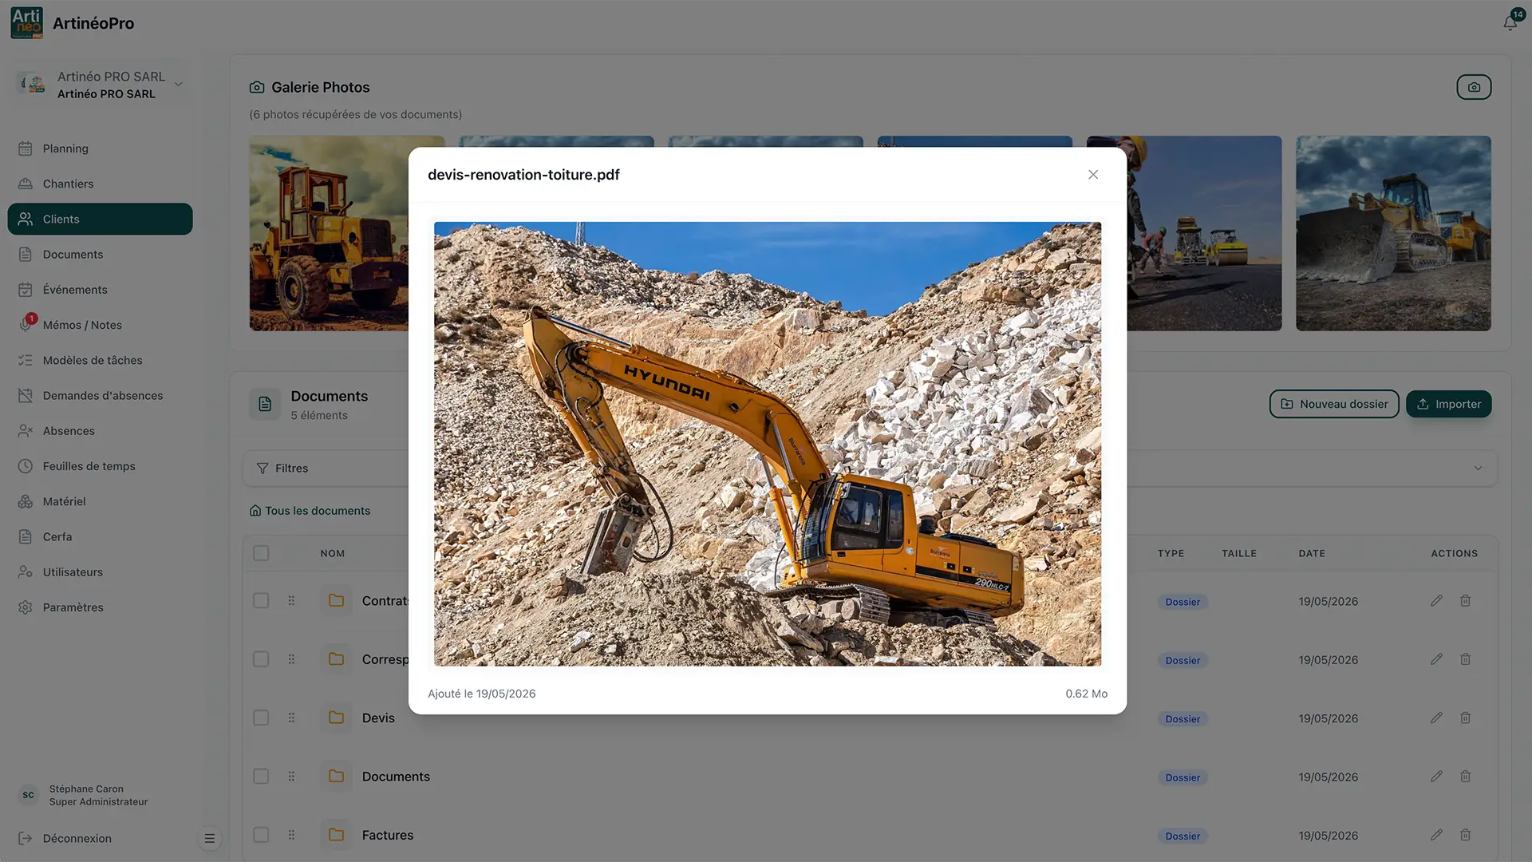Open the hamburger menu beside Déconnexion
This screenshot has width=1532, height=862.
210,839
